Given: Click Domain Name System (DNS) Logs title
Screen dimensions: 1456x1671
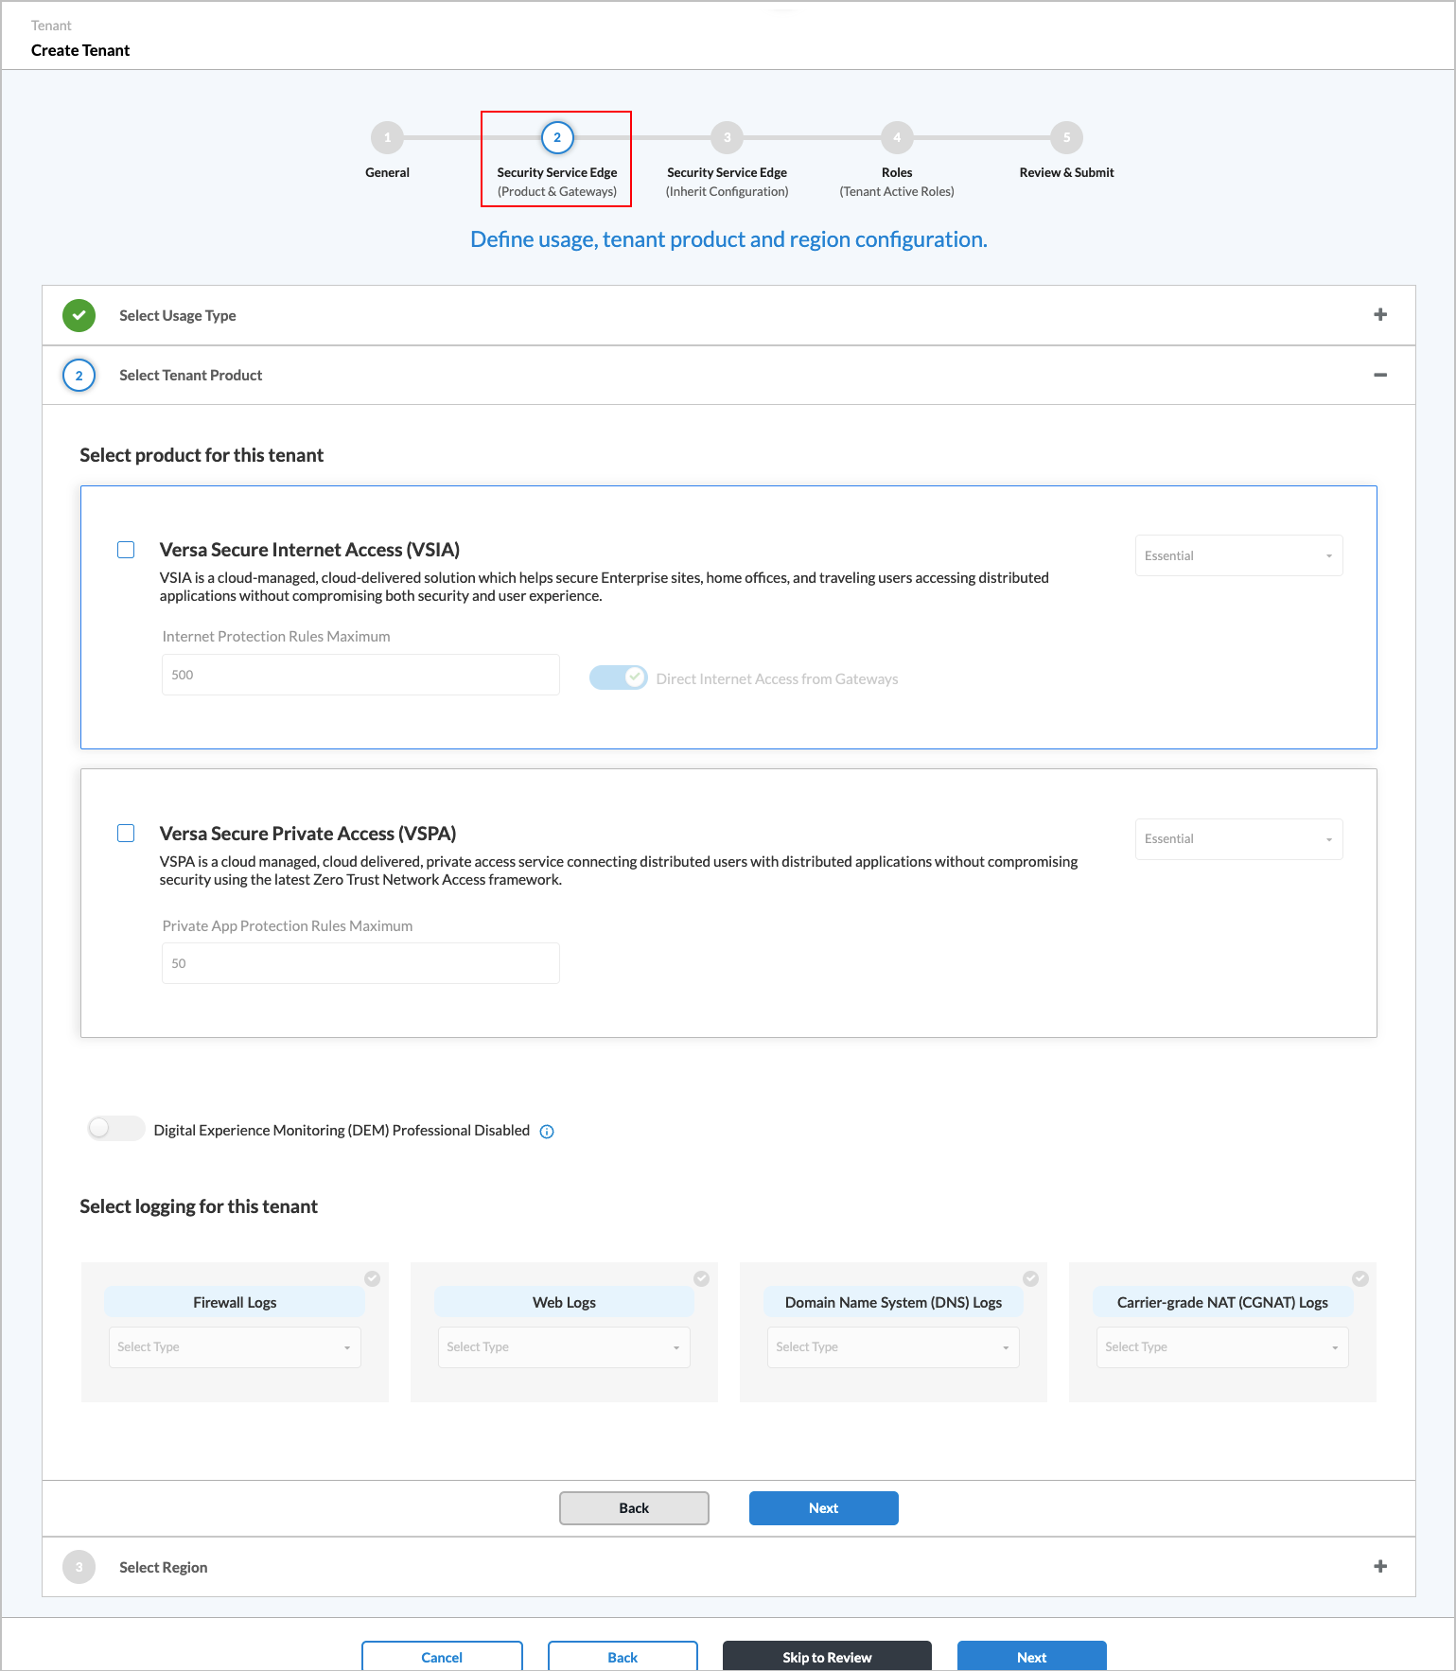Looking at the screenshot, I should 893,1302.
